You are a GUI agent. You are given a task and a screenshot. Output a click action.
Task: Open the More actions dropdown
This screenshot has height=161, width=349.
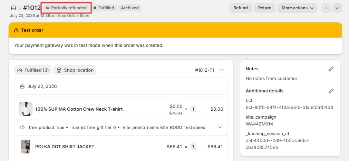point(297,8)
